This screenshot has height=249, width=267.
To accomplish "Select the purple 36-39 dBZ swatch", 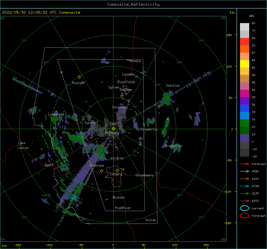I will (x=244, y=101).
